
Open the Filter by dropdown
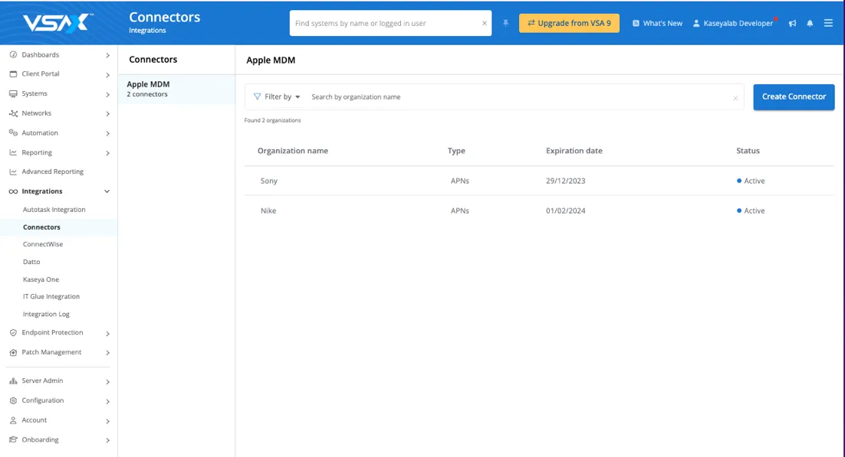277,97
